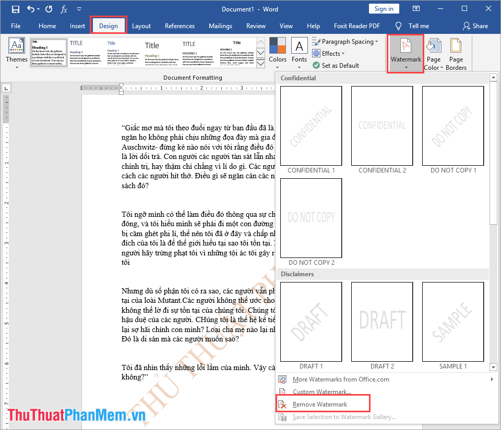This screenshot has height=430, width=501.
Task: Expand the Customize Quick Access Toolbar chevron
Action: click(79, 8)
